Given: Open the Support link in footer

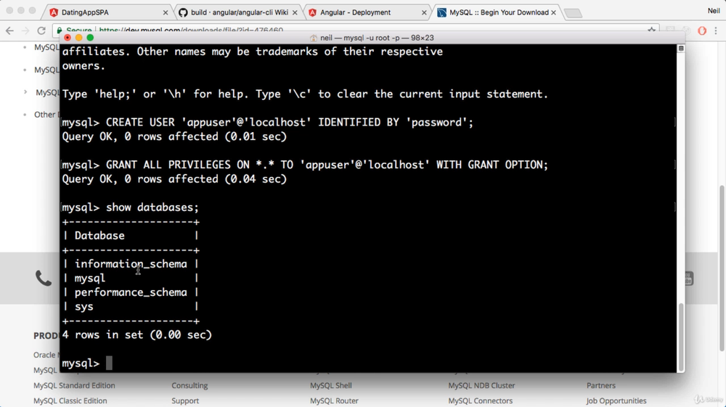Looking at the screenshot, I should [185, 400].
